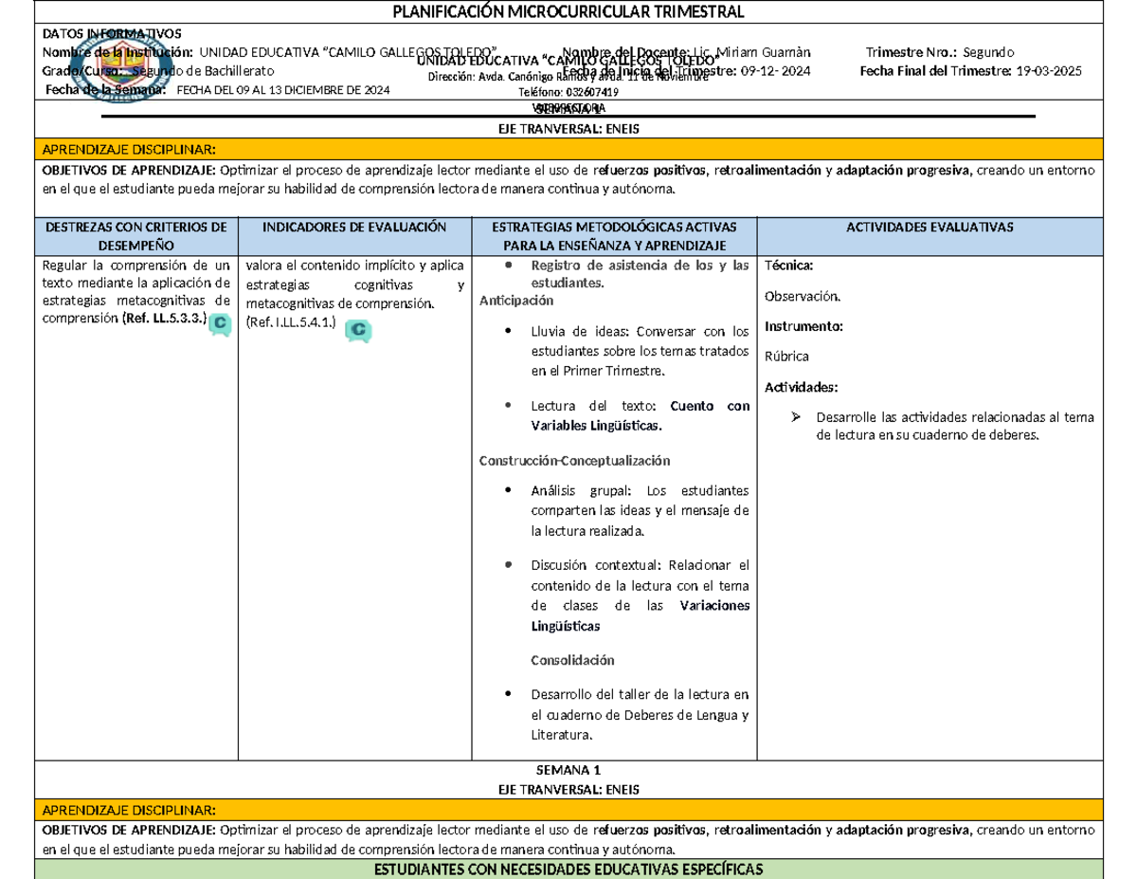
Task: Select the reference '(Ref. I.LL.5.4.1.)'
Action: [x=290, y=322]
